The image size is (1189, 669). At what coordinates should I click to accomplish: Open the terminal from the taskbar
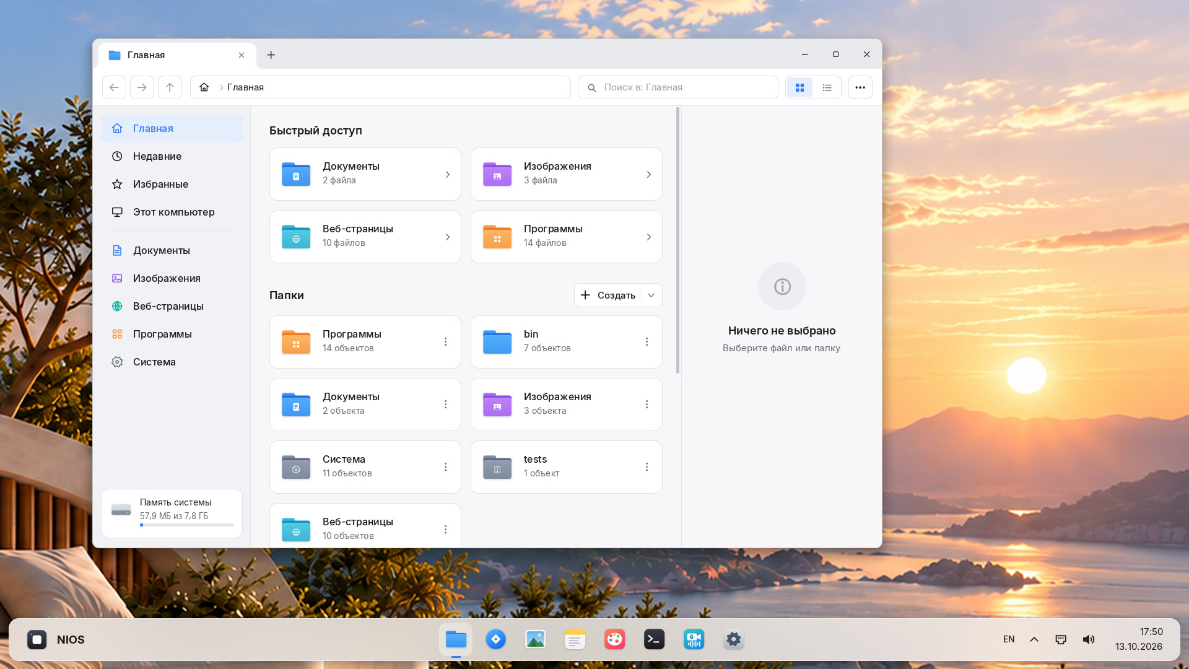tap(654, 639)
